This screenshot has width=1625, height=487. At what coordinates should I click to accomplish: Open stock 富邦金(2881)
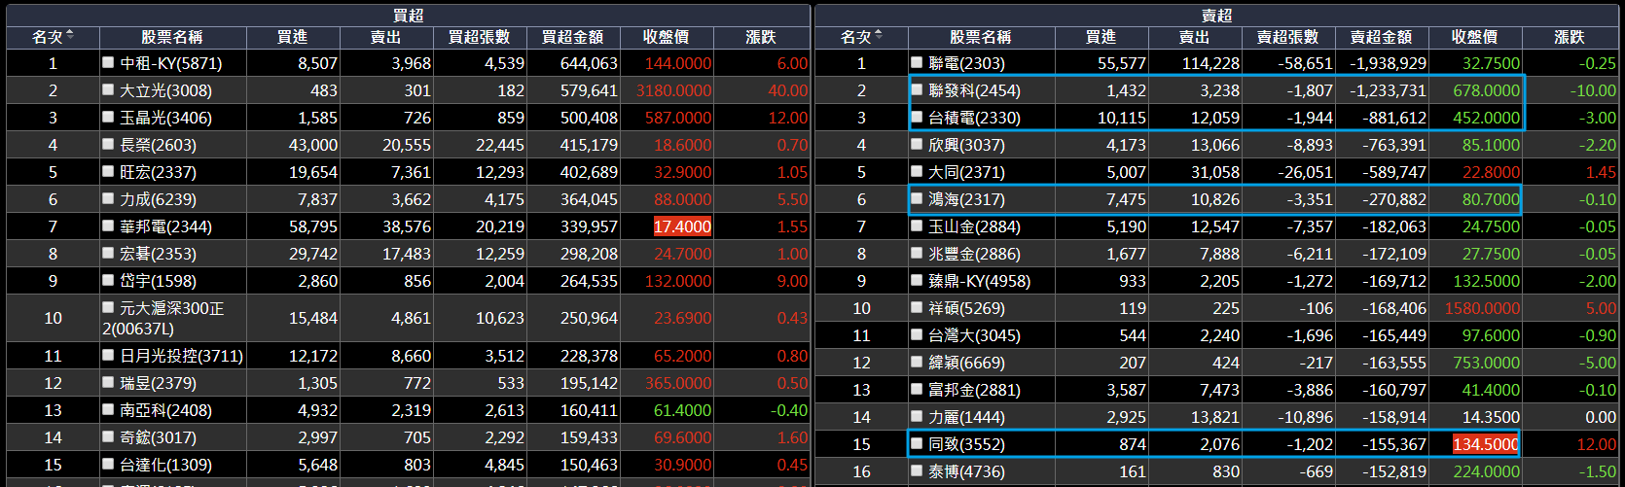coord(974,390)
